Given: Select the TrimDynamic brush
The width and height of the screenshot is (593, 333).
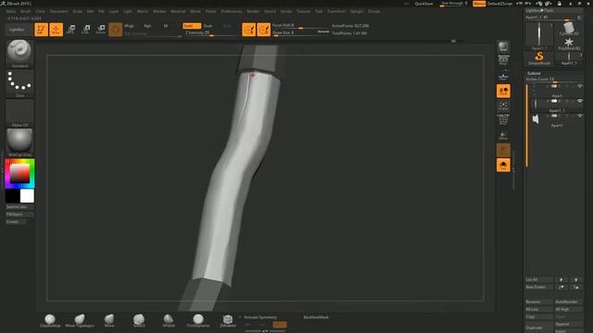Looking at the screenshot, I should coord(197,321).
